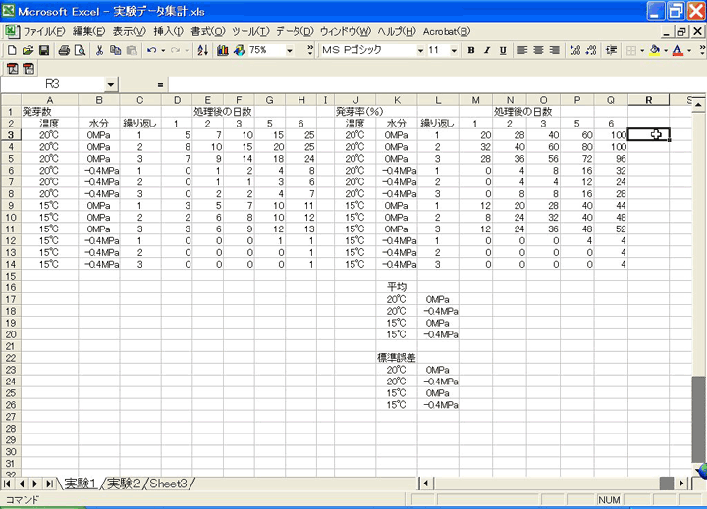Toggle Underline formatting

click(x=503, y=50)
